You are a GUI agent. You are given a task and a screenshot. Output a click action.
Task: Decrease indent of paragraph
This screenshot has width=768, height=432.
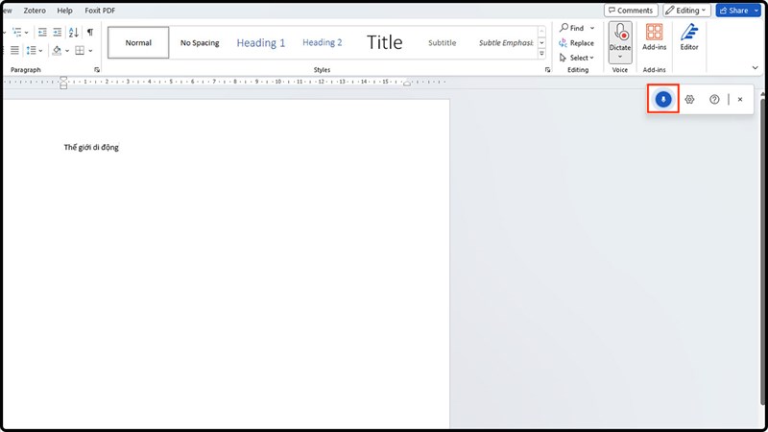42,32
